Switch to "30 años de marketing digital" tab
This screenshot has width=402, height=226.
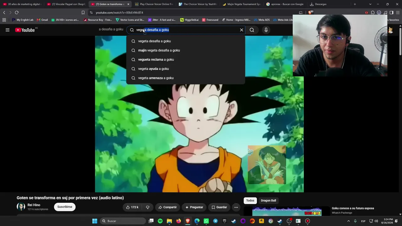click(x=22, y=4)
